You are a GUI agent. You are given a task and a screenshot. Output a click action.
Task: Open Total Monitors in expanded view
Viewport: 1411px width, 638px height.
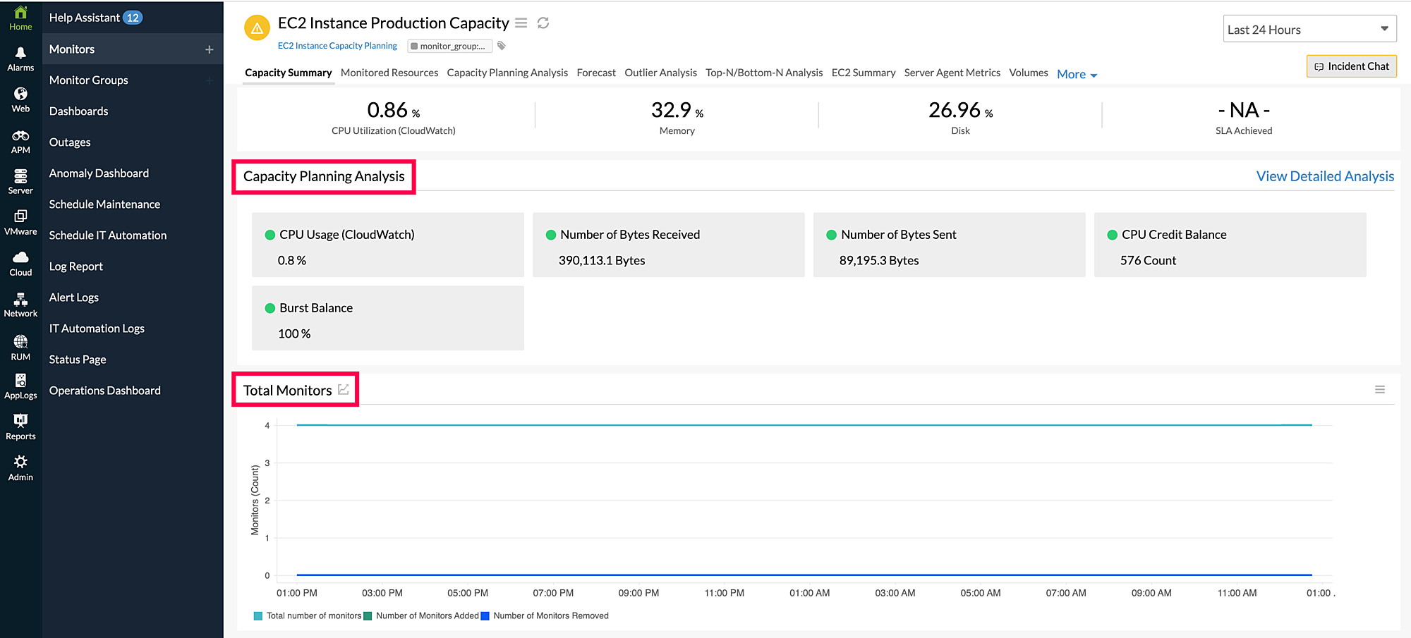[x=343, y=388]
